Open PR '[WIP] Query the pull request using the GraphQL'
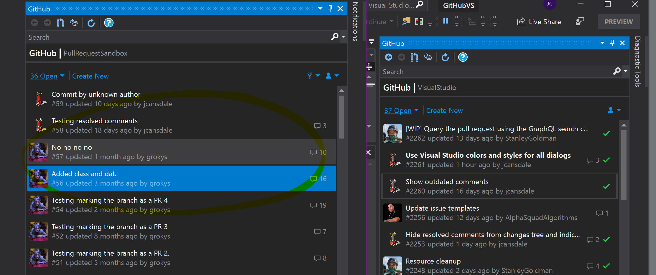This screenshot has height=275, width=656. point(499,134)
